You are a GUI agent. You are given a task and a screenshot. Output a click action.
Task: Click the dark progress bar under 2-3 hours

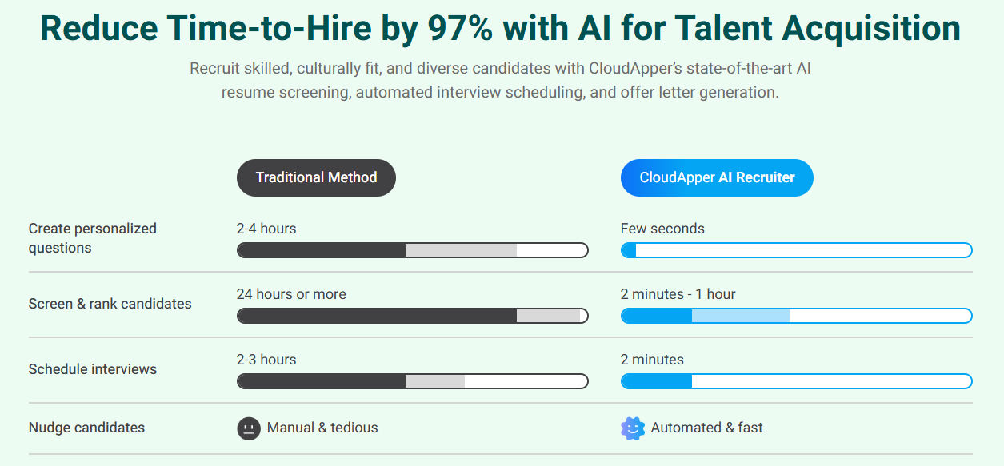click(x=412, y=381)
